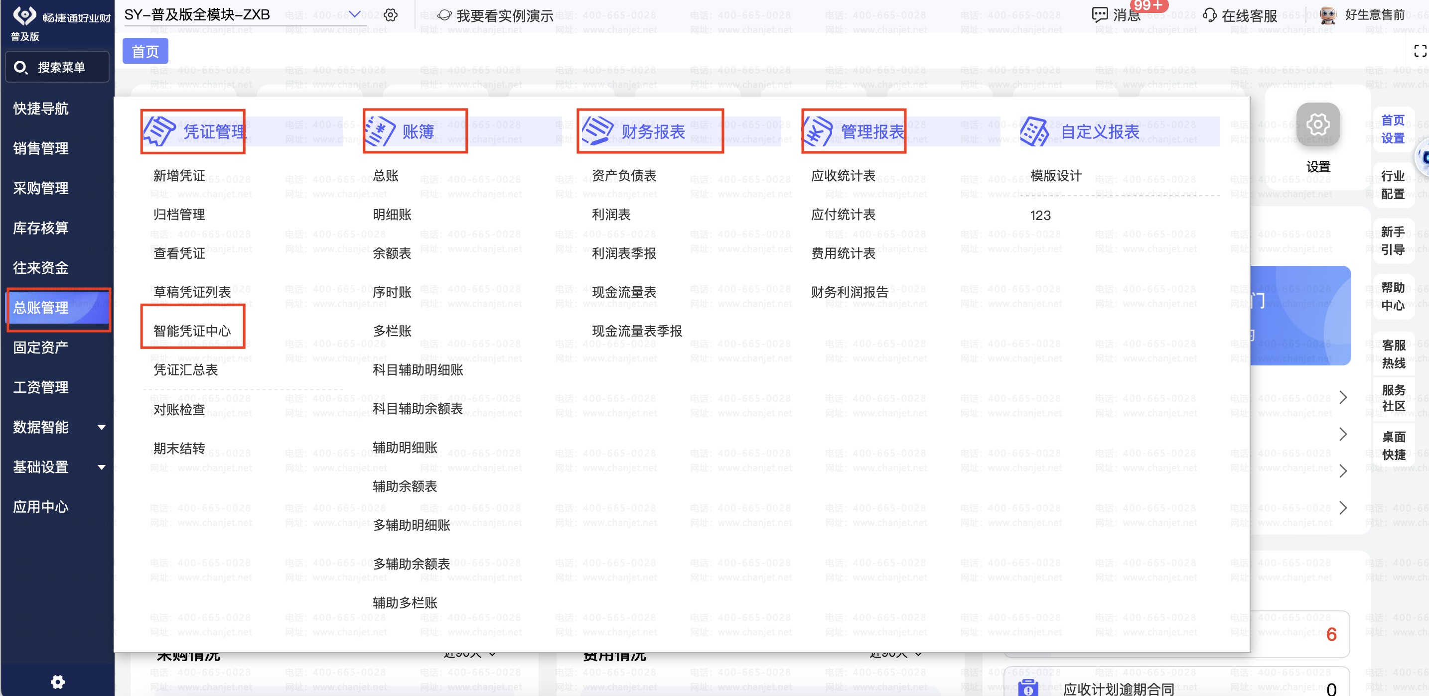1429x696 pixels.
Task: Open 凭证汇总表 link
Action: pyautogui.click(x=185, y=369)
